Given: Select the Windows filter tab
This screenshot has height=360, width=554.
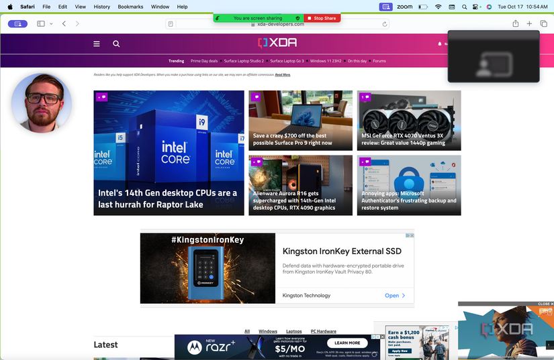Looking at the screenshot, I should (268, 331).
